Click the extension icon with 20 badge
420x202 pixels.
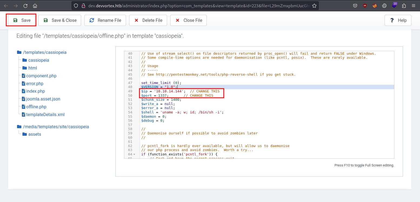tap(394, 5)
